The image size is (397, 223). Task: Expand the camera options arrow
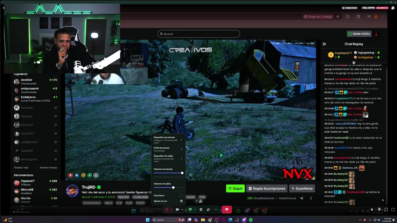[x=182, y=210]
